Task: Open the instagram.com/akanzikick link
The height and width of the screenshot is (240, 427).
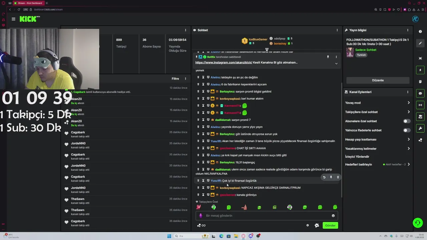Action: tap(224, 62)
